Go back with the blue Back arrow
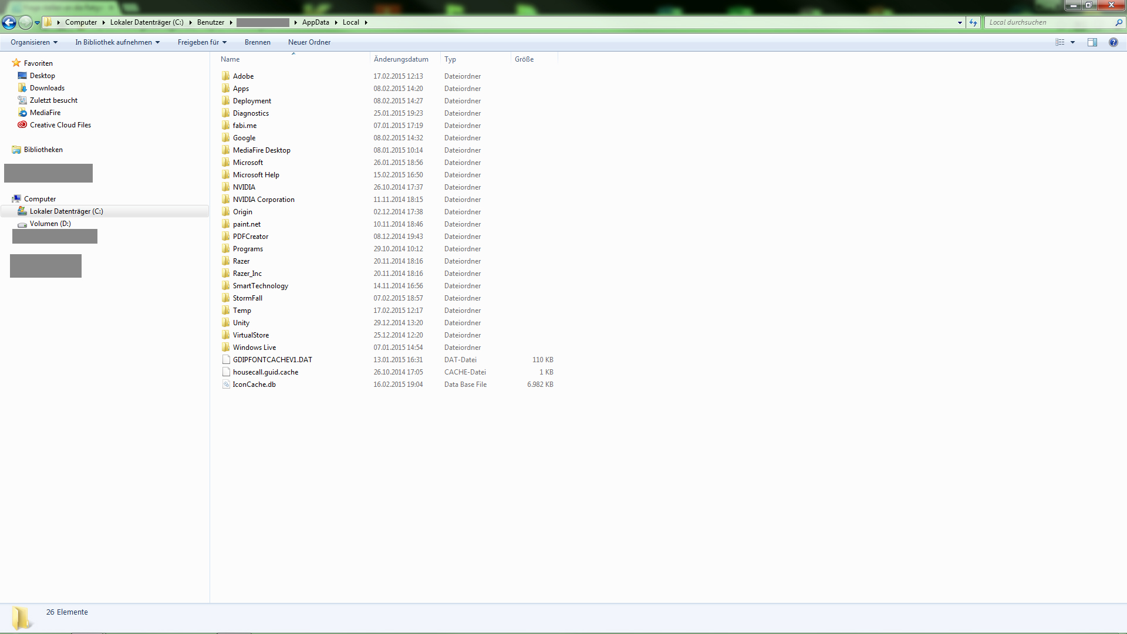The width and height of the screenshot is (1127, 634). (x=9, y=22)
